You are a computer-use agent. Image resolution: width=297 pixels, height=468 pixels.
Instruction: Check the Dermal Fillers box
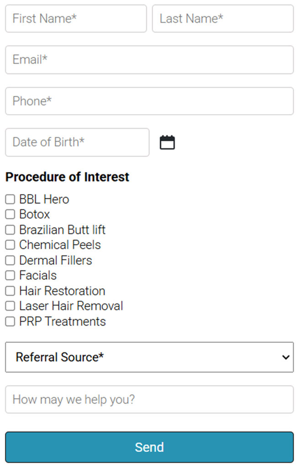point(10,261)
